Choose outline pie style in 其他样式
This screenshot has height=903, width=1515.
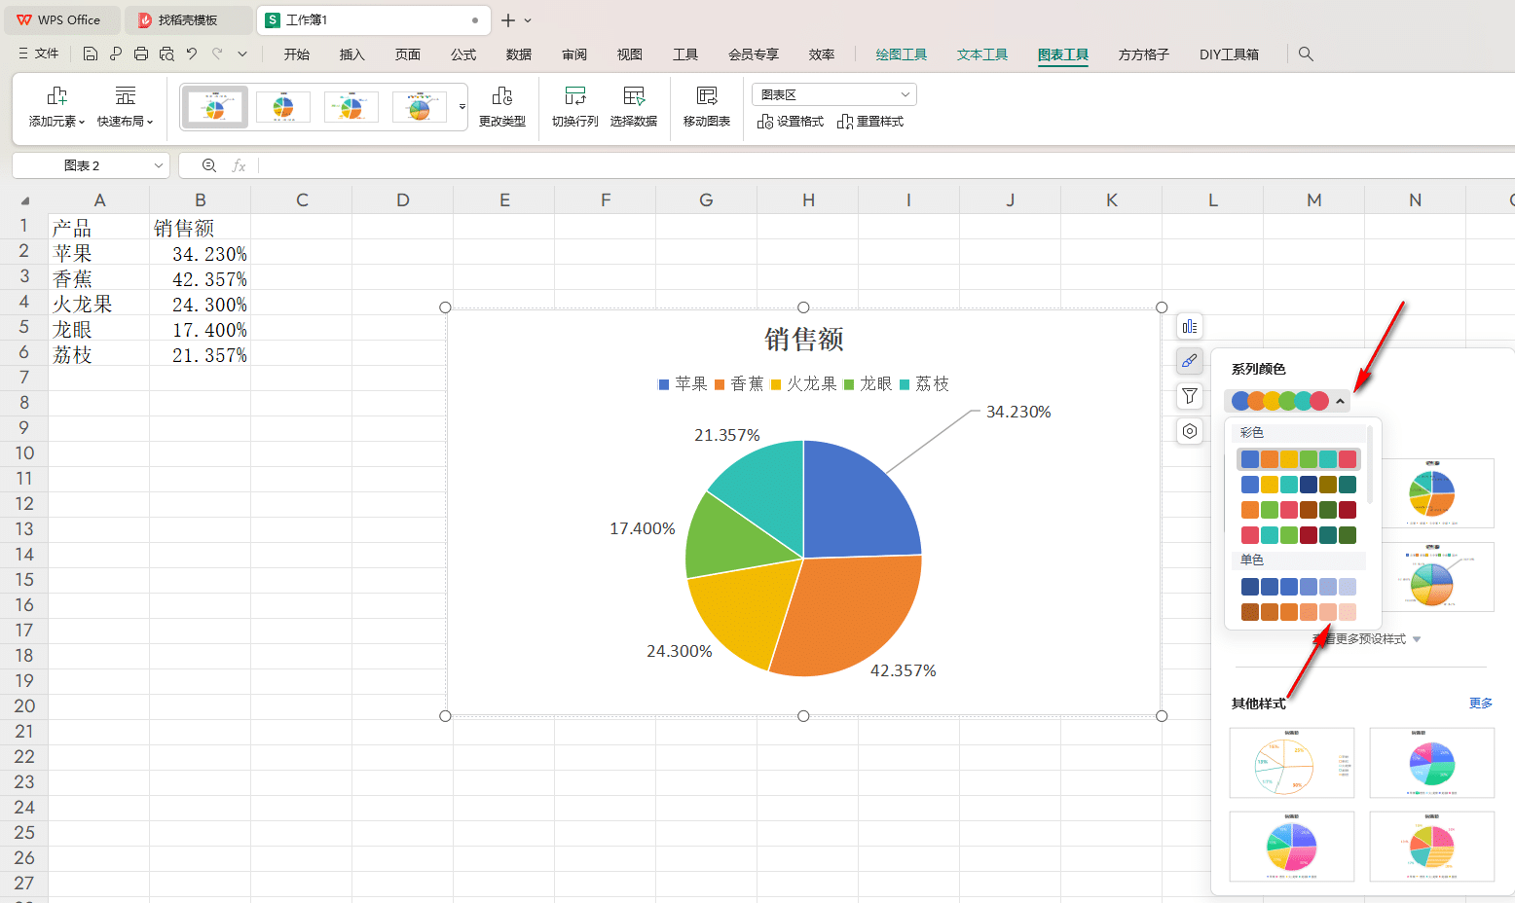click(1292, 763)
